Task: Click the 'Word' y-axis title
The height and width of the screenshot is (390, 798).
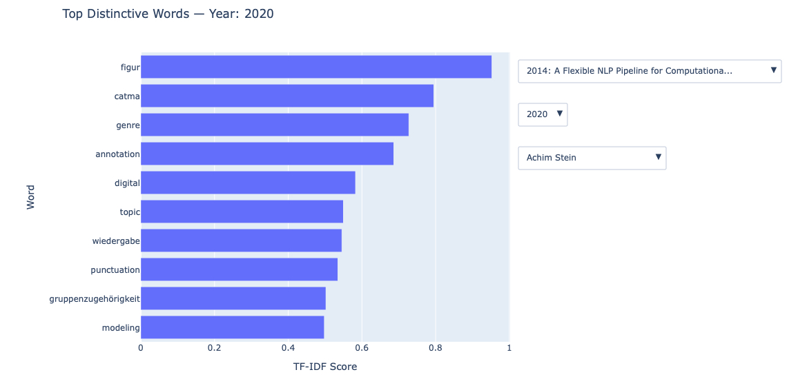Action: (30, 196)
